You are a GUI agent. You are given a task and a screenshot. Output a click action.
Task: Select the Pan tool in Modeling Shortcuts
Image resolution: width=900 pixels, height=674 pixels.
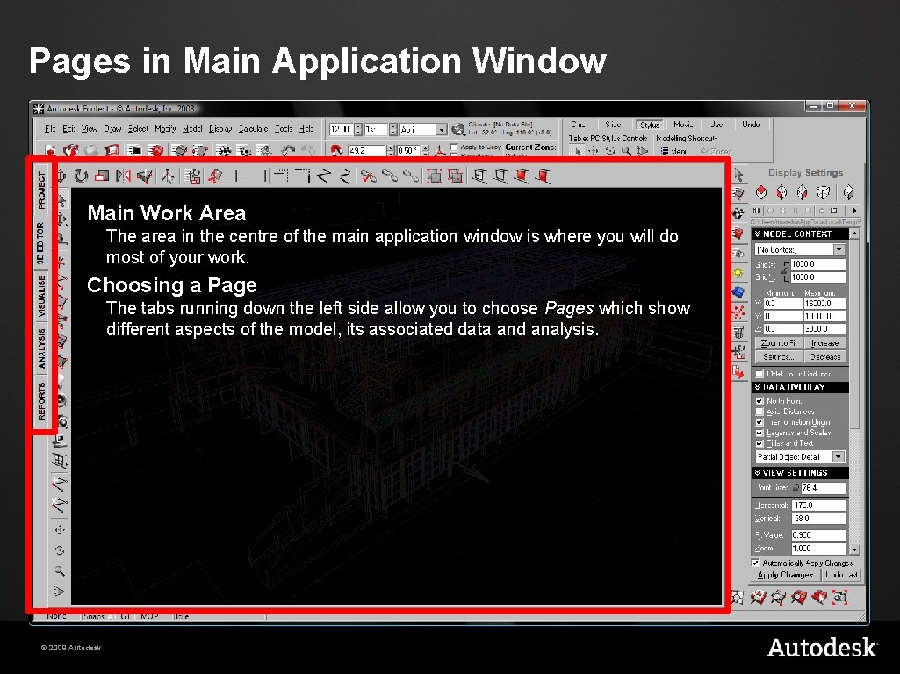click(x=594, y=151)
